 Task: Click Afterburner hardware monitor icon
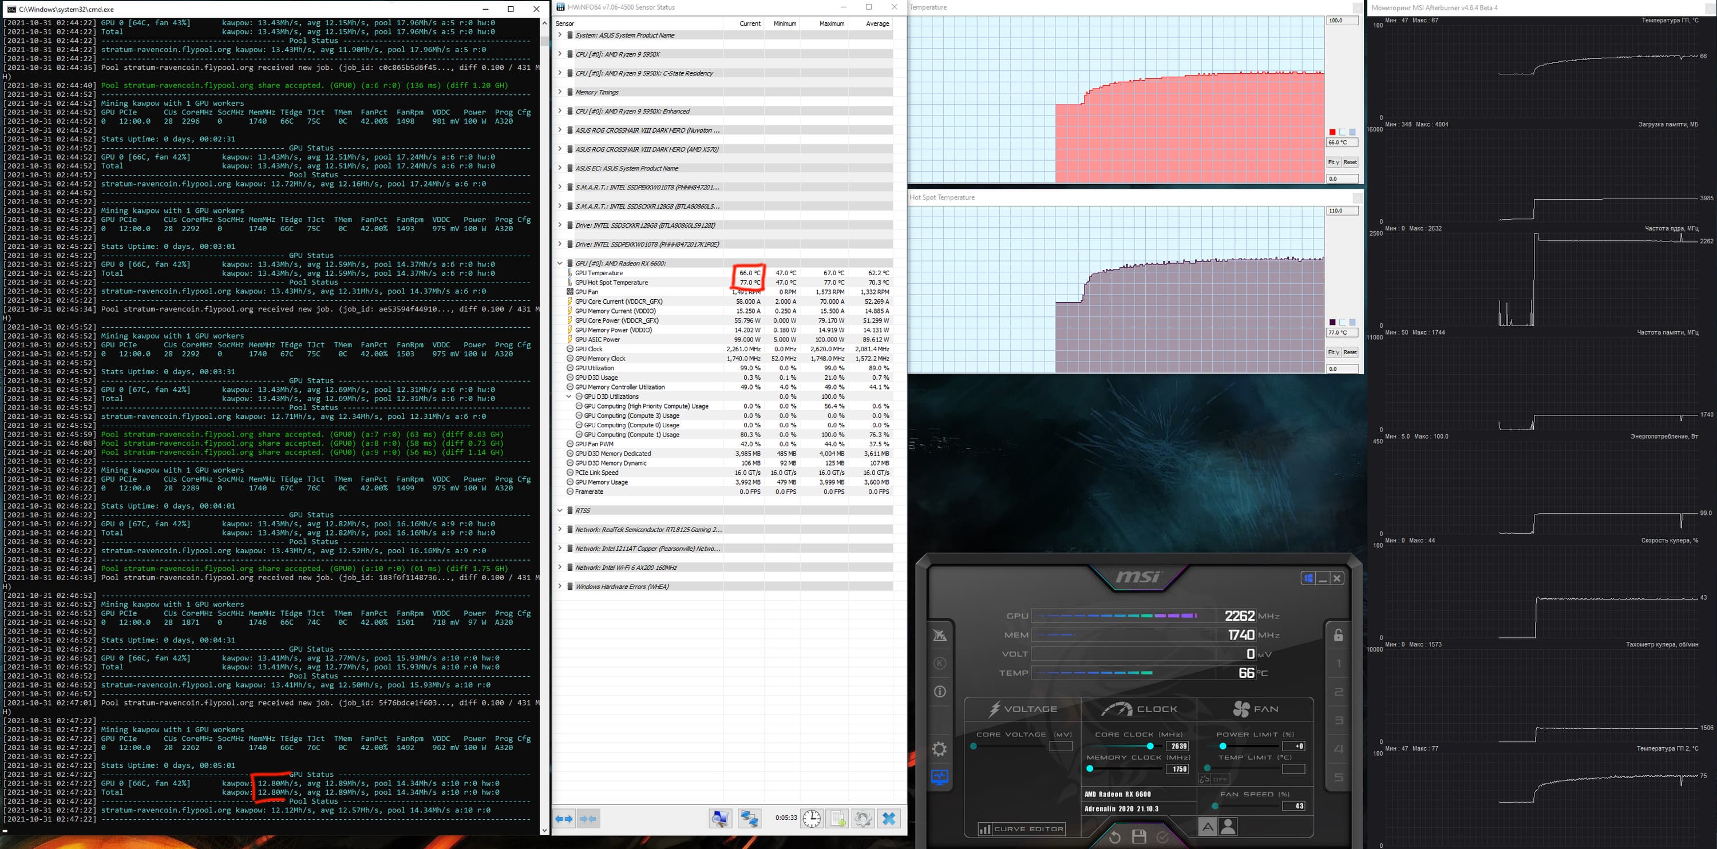pyautogui.click(x=939, y=777)
